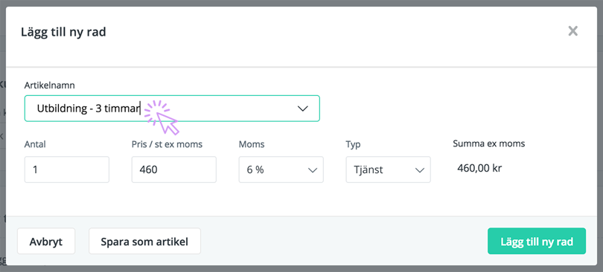Open the Typ dropdown showing Tjänst
Image resolution: width=603 pixels, height=272 pixels.
(388, 169)
